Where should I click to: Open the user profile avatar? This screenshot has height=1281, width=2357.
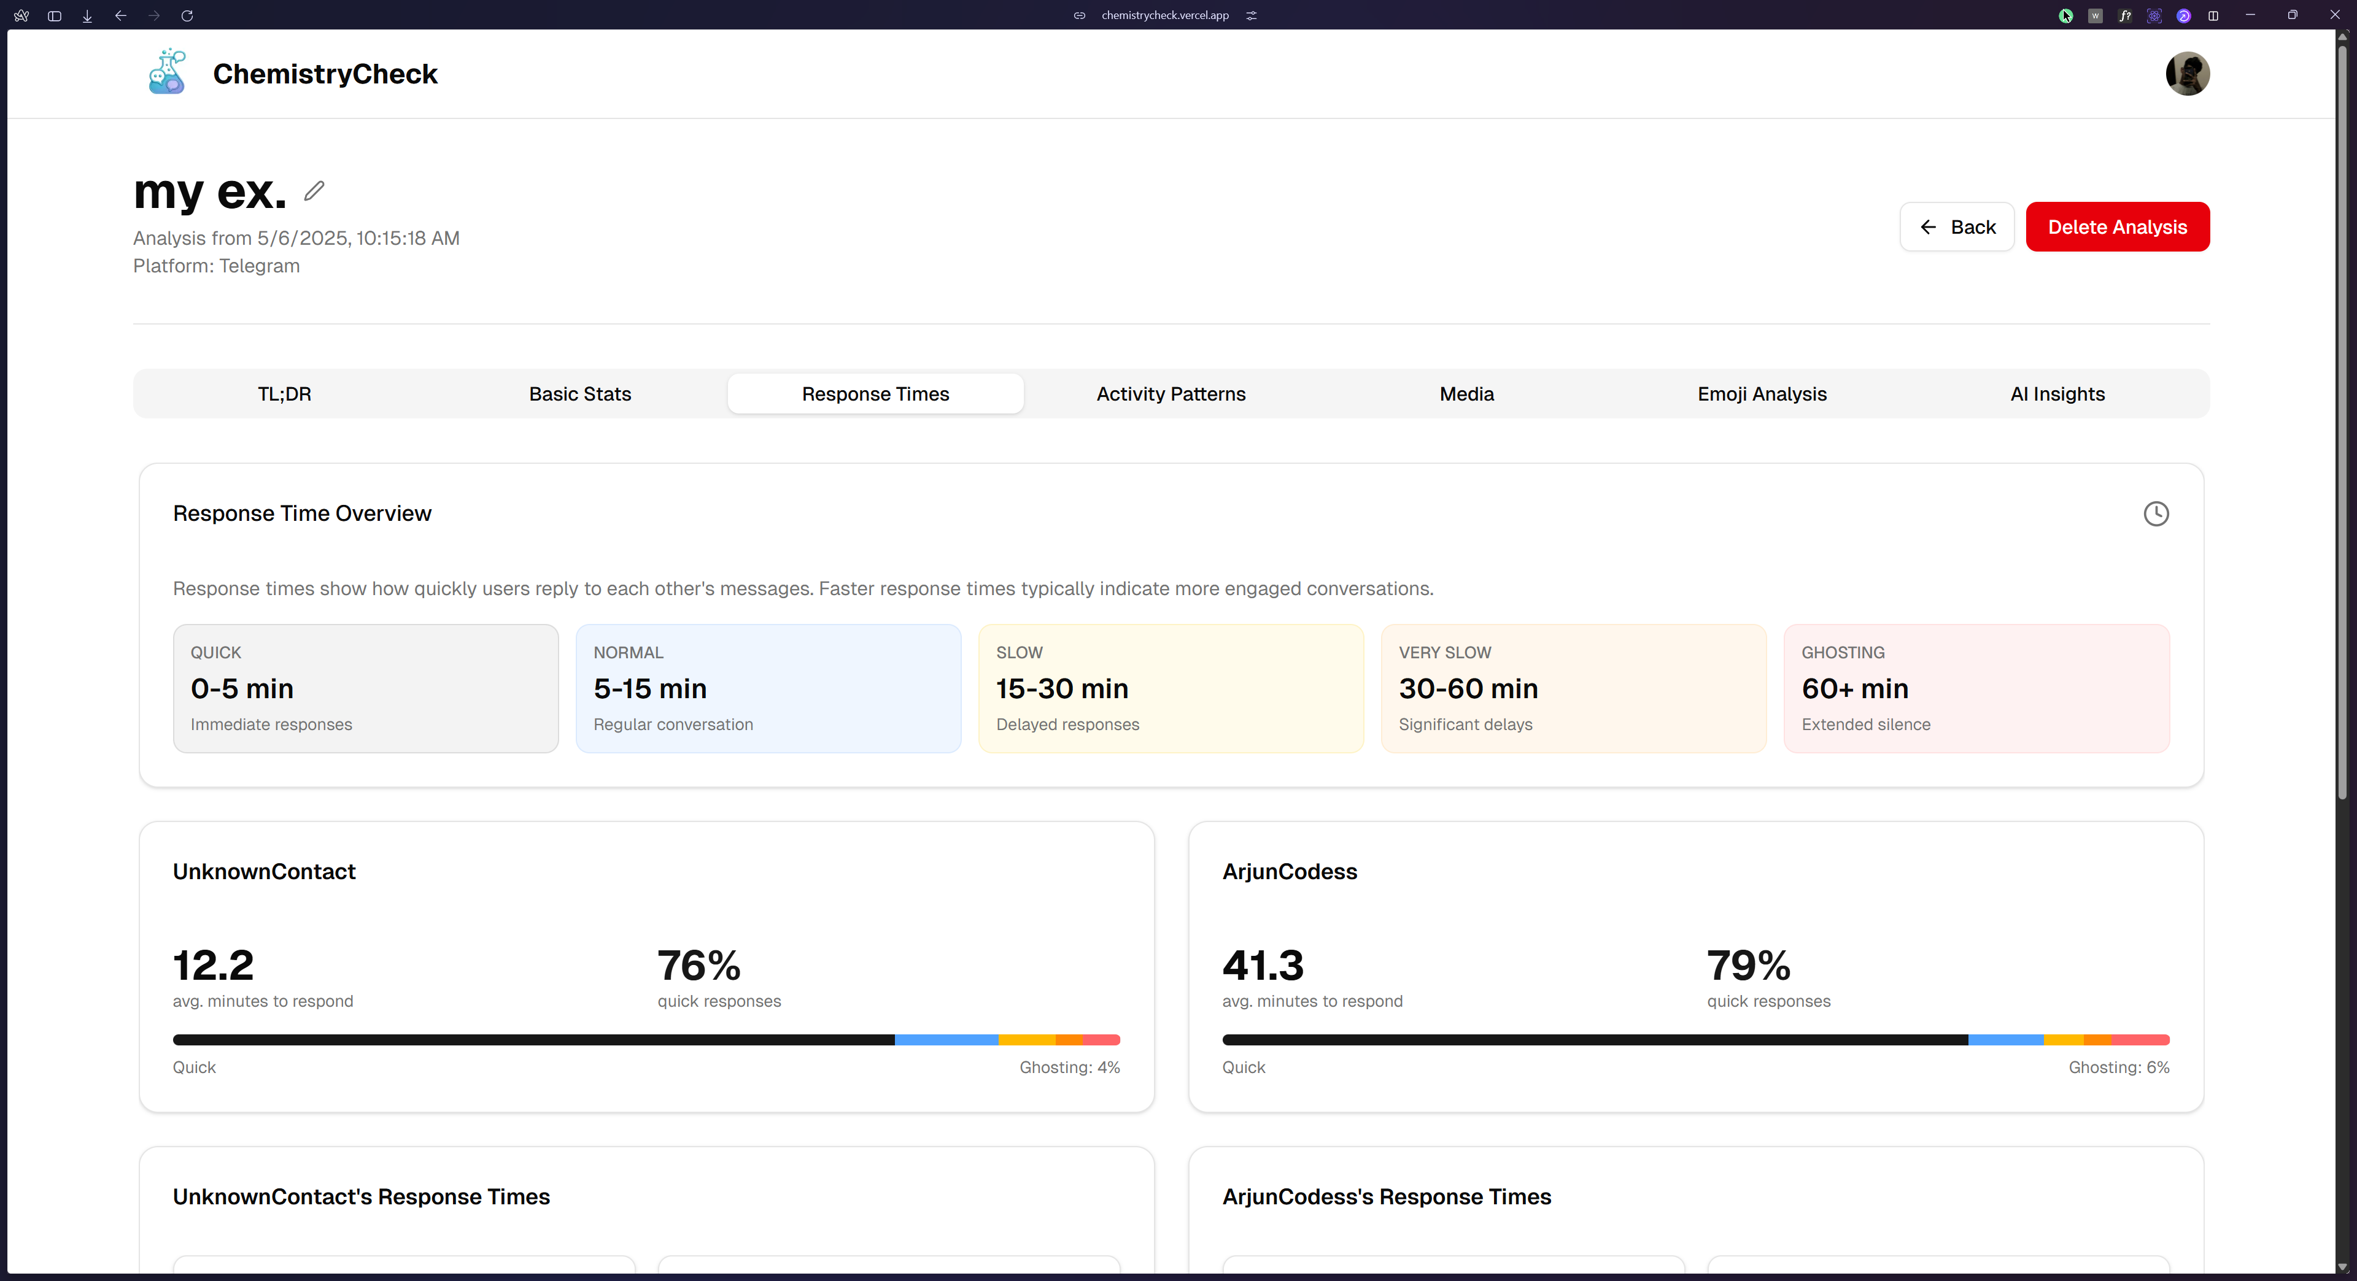pos(2187,73)
